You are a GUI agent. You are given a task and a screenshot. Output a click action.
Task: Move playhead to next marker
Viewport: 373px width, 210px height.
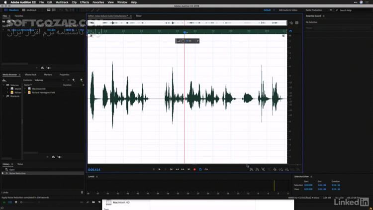pos(188,169)
